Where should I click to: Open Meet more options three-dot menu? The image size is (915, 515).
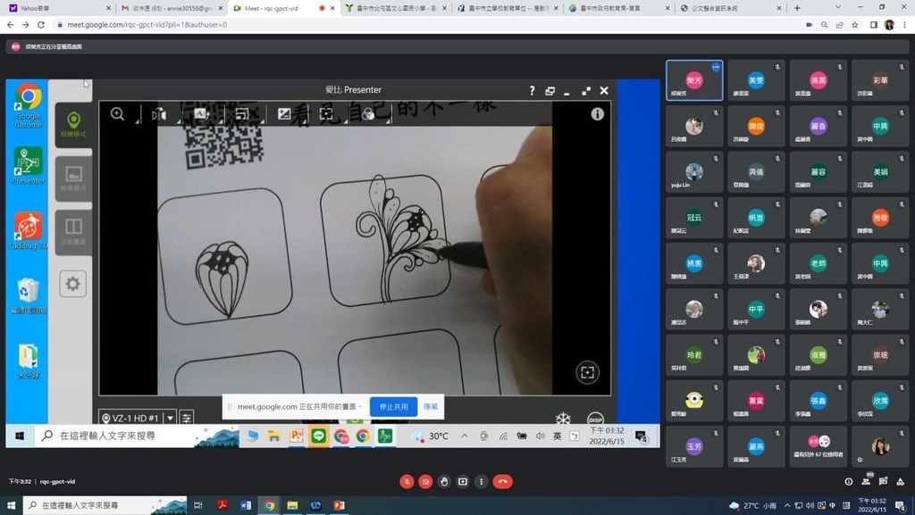point(481,482)
